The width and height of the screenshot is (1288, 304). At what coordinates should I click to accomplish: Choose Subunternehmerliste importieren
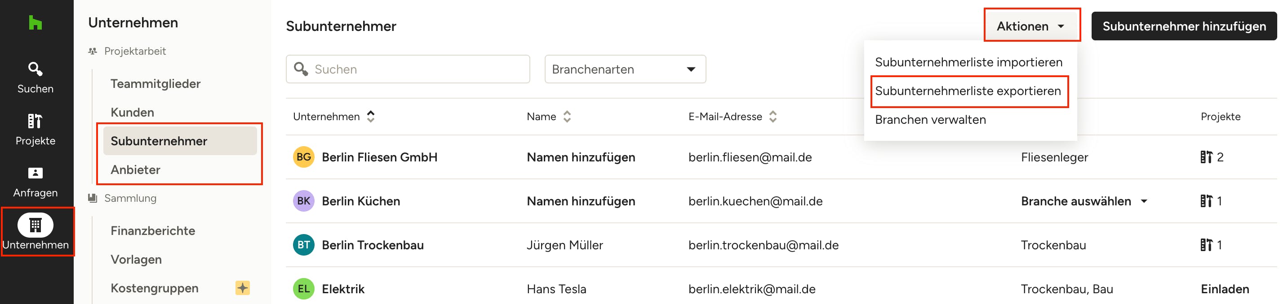tap(968, 62)
